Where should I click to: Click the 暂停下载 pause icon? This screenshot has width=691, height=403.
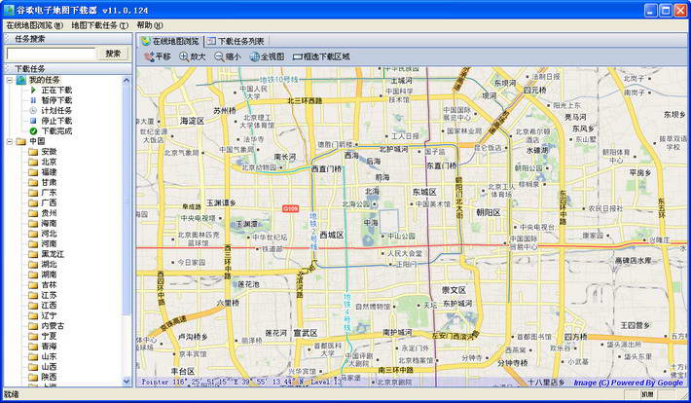pos(33,100)
